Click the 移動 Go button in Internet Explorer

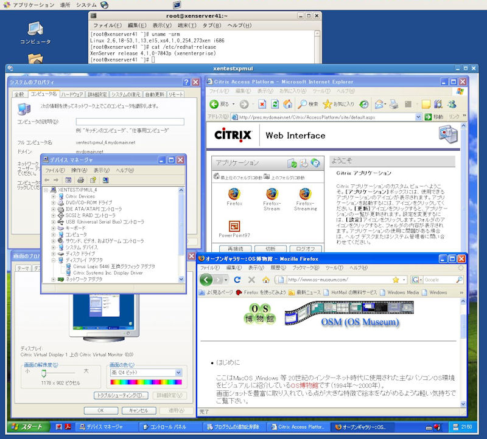click(434, 117)
